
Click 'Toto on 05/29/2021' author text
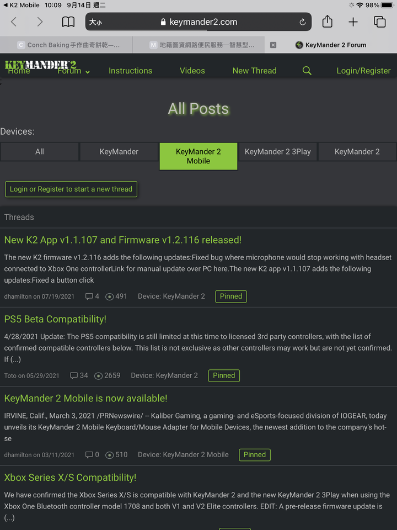[x=32, y=375]
